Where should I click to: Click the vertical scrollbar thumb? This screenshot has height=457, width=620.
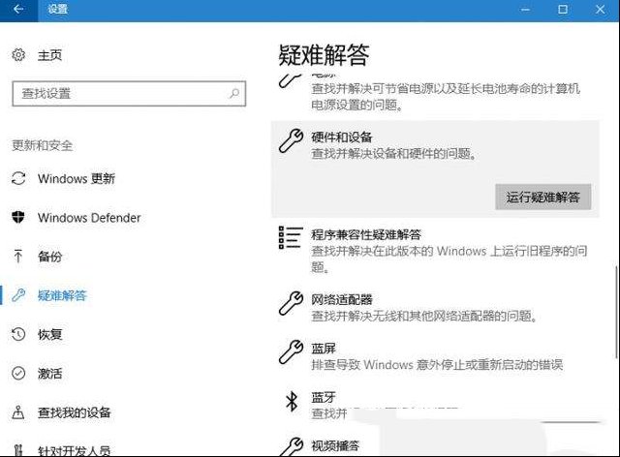click(616, 313)
